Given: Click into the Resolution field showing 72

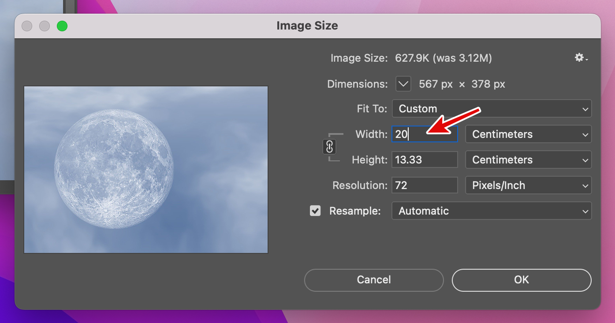Looking at the screenshot, I should click(x=425, y=186).
